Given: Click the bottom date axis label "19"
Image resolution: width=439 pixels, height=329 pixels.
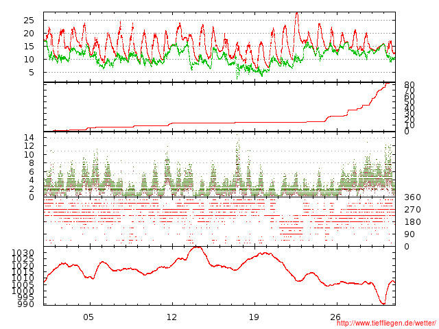Looking at the screenshot, I should (254, 317).
